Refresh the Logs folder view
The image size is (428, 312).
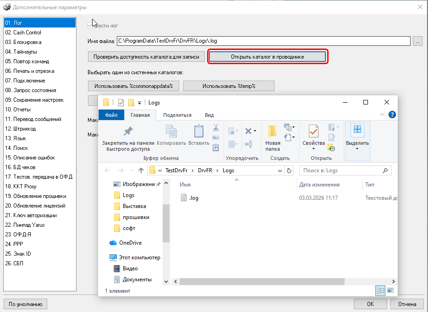tap(289, 170)
